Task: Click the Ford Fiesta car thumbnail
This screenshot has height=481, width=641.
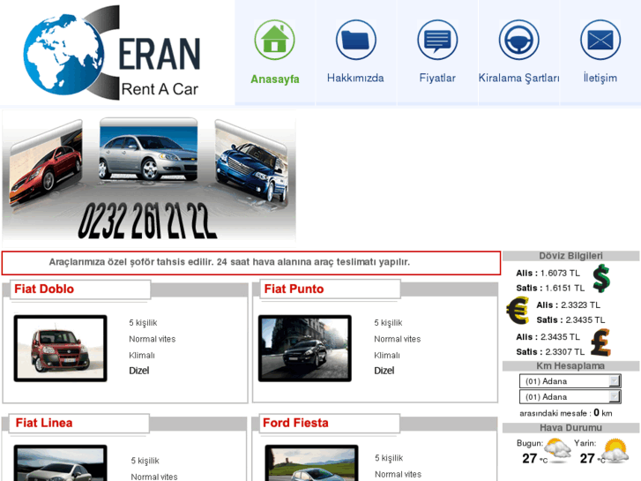Action: [x=311, y=462]
